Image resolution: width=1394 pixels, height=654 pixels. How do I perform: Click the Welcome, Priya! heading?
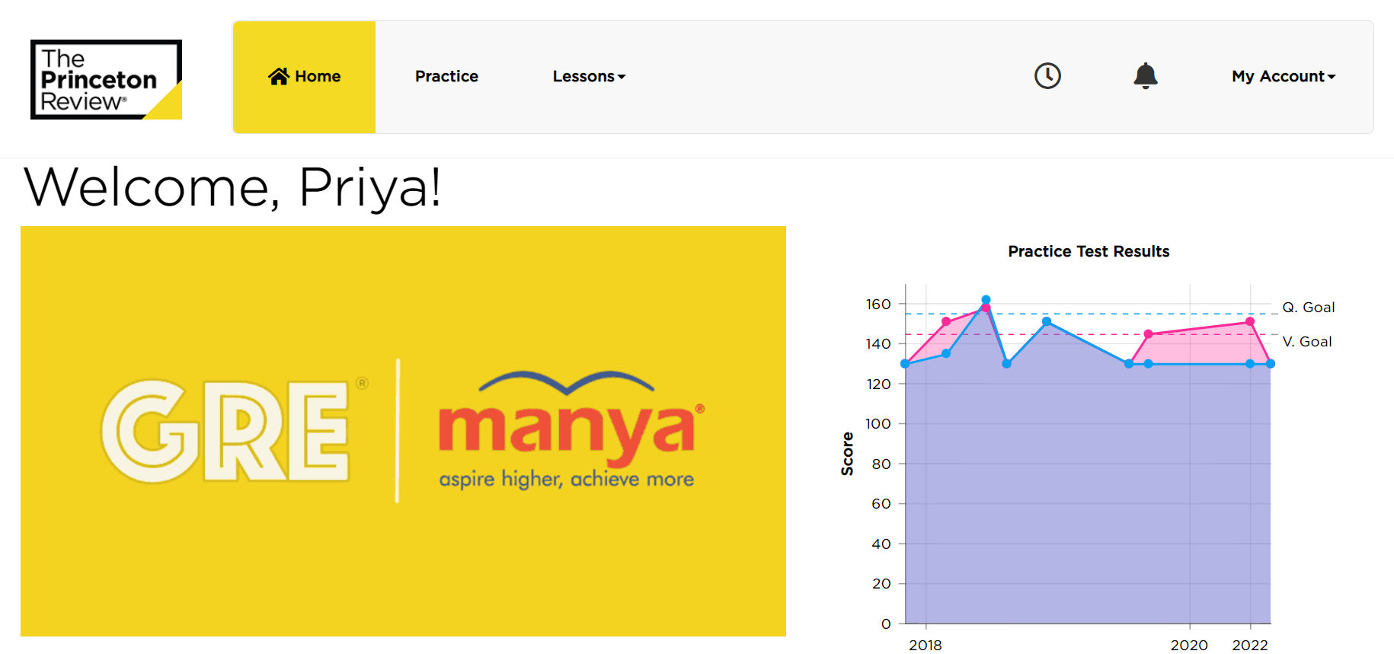[x=233, y=187]
